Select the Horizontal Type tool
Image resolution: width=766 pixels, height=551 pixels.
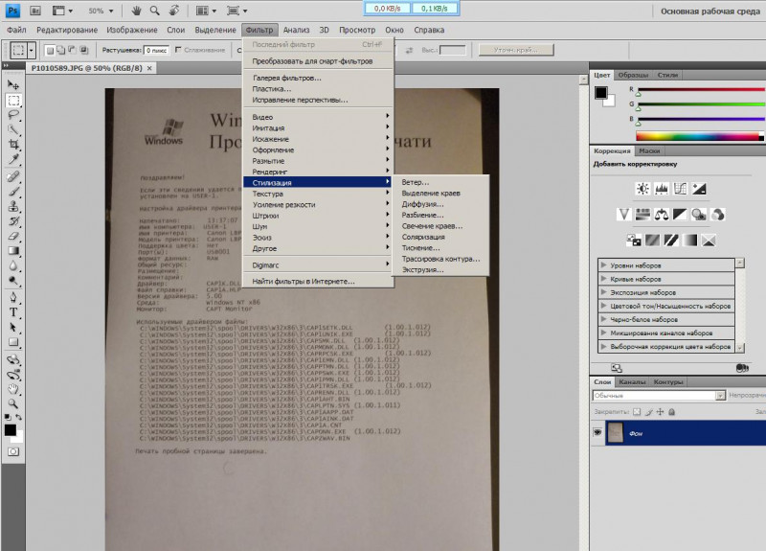(13, 312)
